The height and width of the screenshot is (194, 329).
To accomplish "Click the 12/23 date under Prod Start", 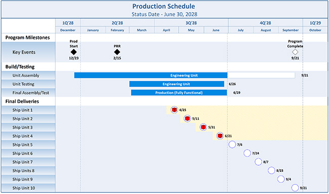I will pyautogui.click(x=74, y=58).
